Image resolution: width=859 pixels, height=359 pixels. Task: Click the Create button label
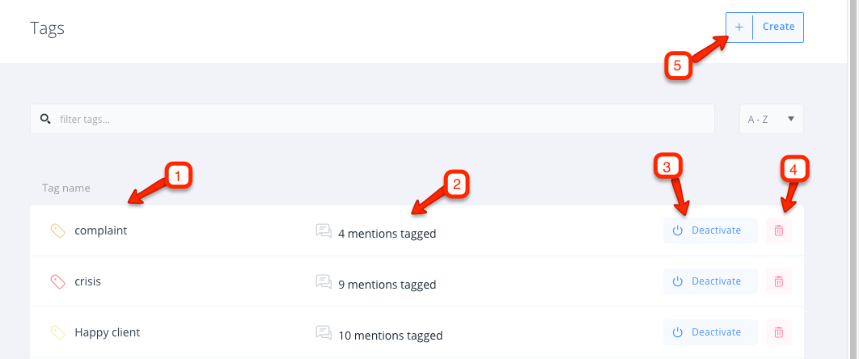click(x=778, y=27)
